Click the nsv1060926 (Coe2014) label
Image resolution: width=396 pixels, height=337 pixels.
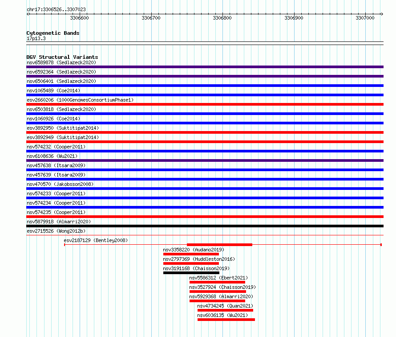tap(53, 119)
